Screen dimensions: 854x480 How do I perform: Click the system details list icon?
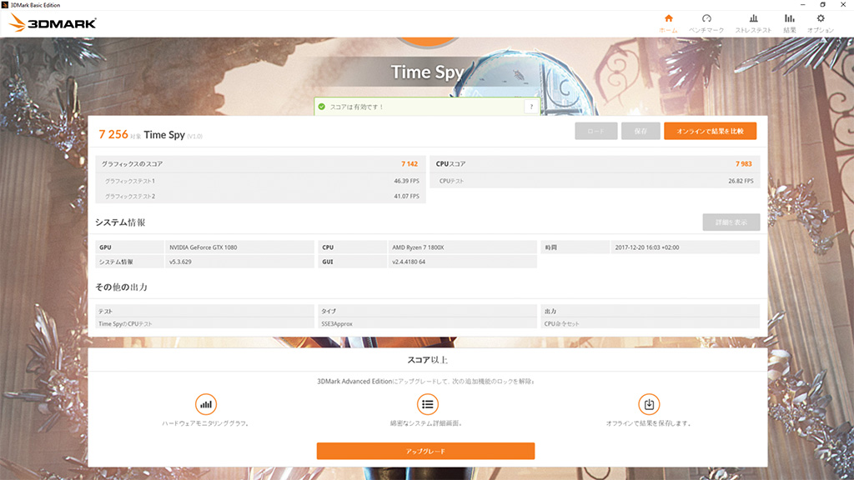(428, 404)
